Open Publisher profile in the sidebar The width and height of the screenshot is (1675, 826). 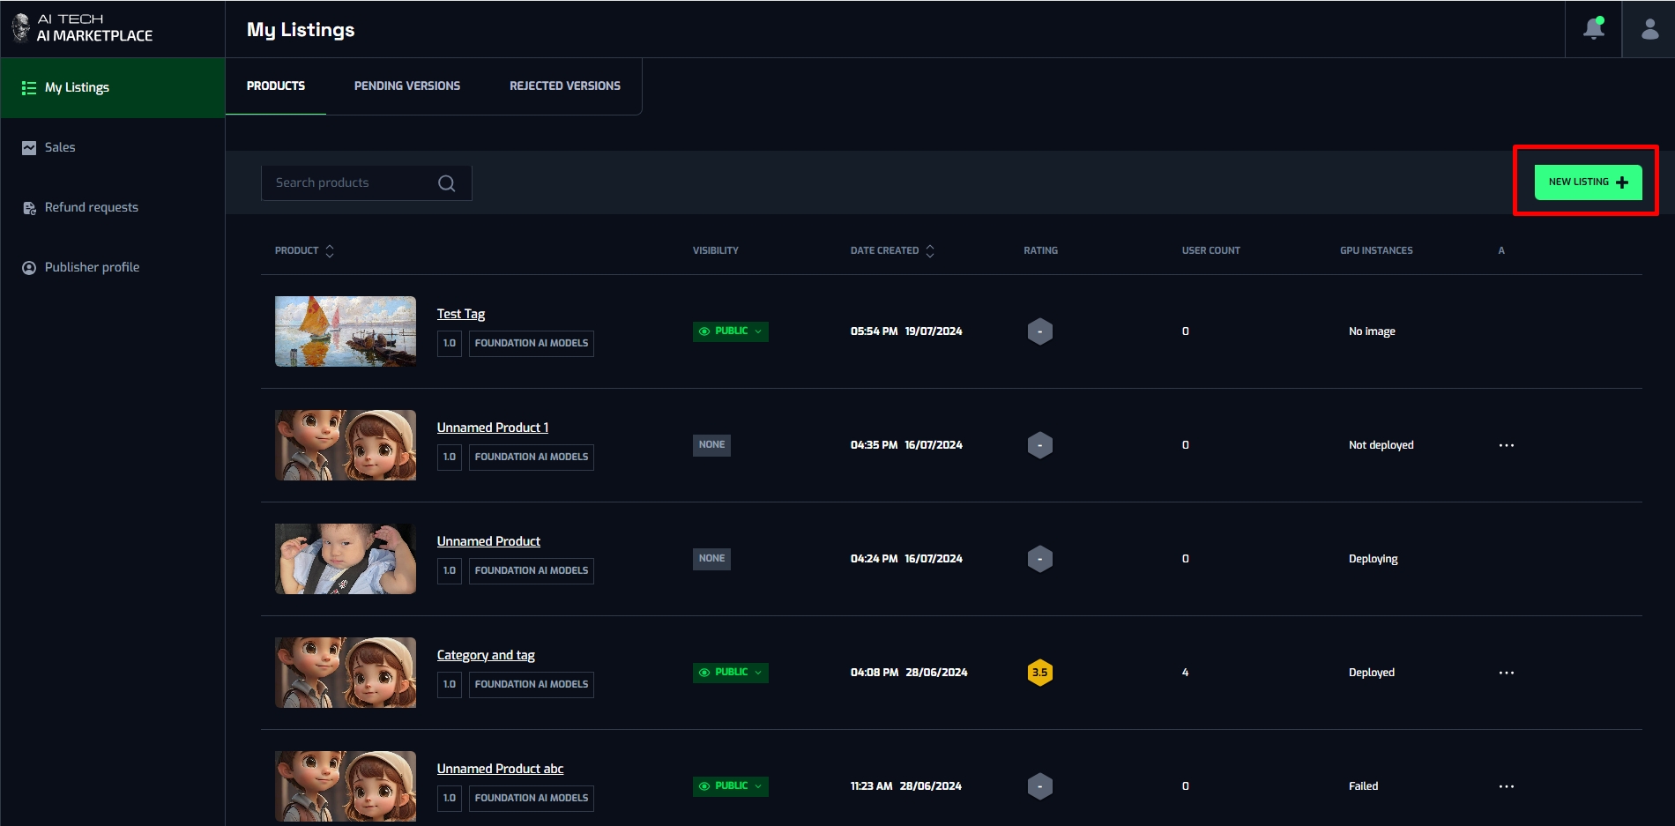click(x=92, y=267)
